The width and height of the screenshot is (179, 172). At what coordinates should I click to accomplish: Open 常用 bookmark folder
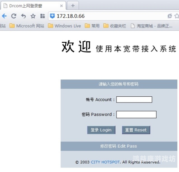pyautogui.click(x=92, y=26)
